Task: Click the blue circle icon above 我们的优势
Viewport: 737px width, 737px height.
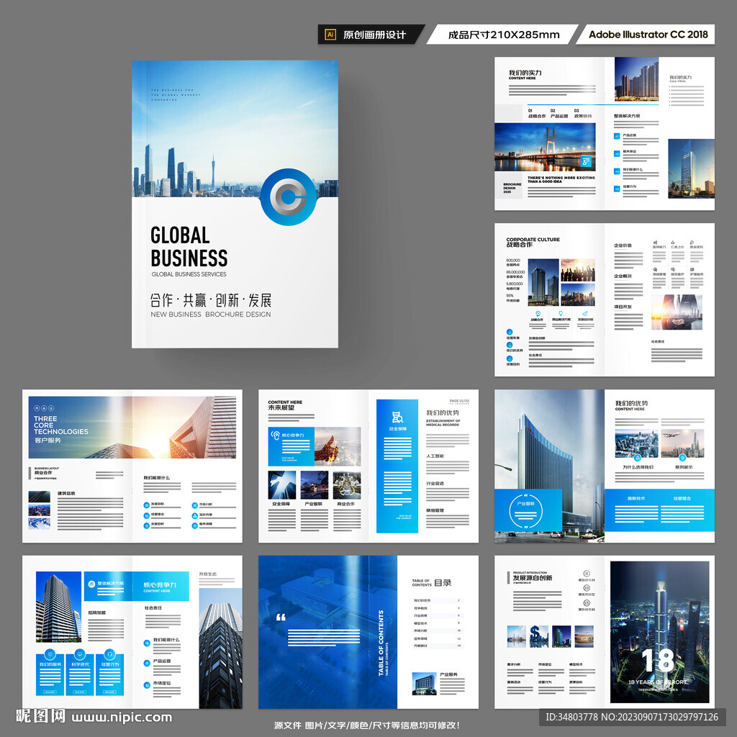Action: (510, 345)
